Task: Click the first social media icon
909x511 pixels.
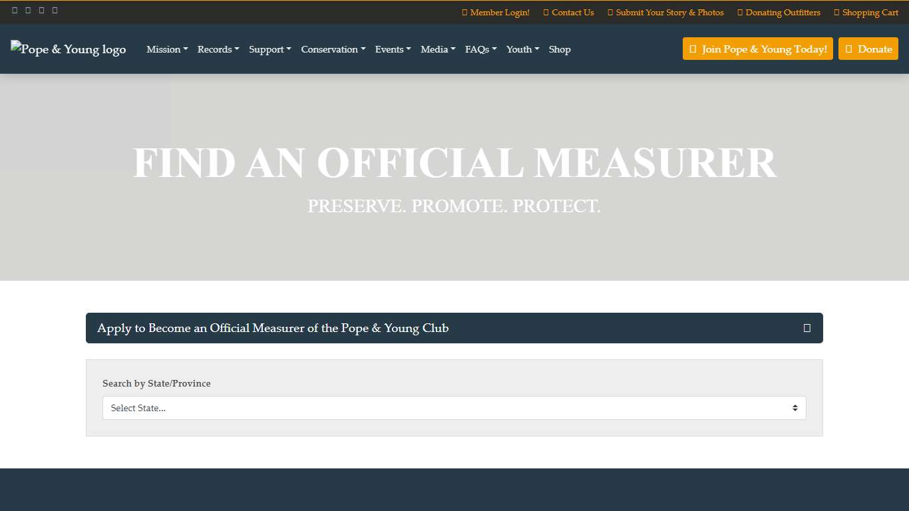Action: tap(15, 11)
